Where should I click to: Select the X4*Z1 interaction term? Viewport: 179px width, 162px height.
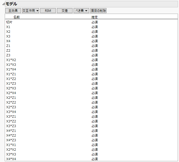coord(11,131)
